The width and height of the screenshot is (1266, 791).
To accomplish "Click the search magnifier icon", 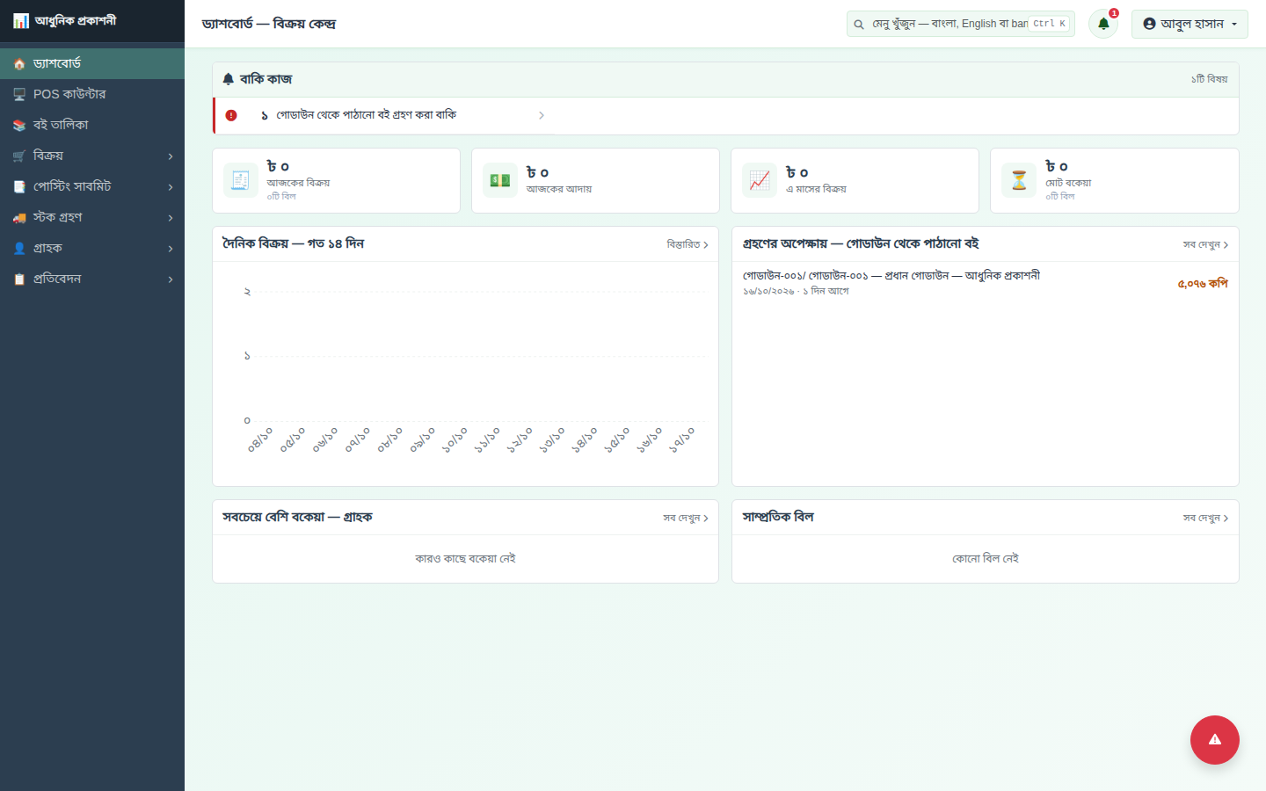I will click(x=859, y=24).
